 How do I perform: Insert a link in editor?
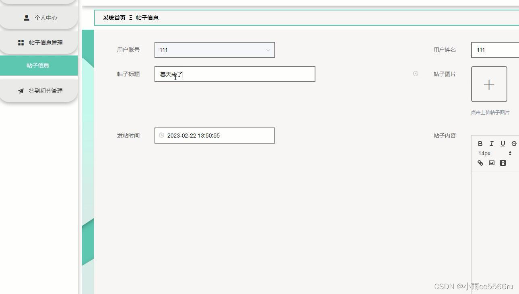[480, 163]
